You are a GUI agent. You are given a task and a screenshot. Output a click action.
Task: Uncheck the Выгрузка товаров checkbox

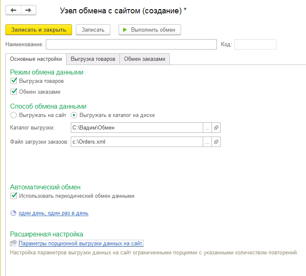click(14, 81)
